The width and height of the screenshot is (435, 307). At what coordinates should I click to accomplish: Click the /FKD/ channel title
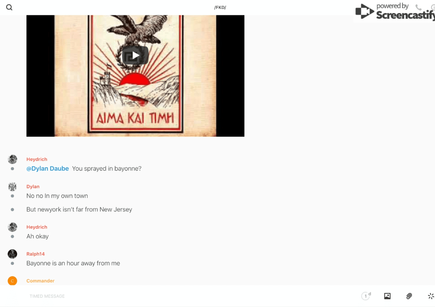click(x=220, y=7)
